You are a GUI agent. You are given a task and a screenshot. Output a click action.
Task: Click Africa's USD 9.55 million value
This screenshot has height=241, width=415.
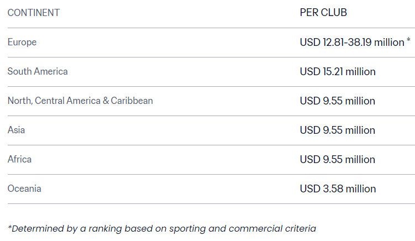tap(338, 160)
